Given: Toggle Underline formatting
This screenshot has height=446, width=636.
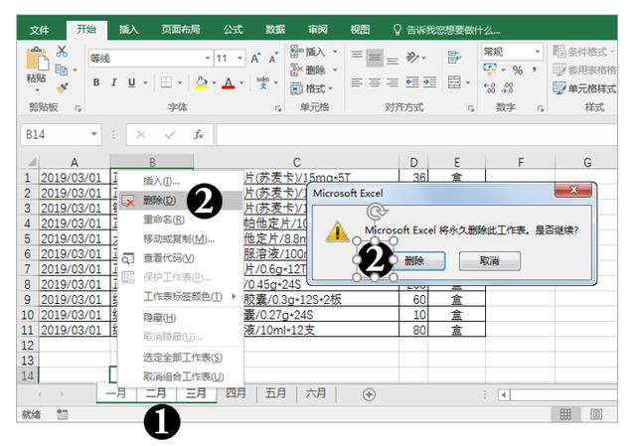Looking at the screenshot, I should point(131,82).
